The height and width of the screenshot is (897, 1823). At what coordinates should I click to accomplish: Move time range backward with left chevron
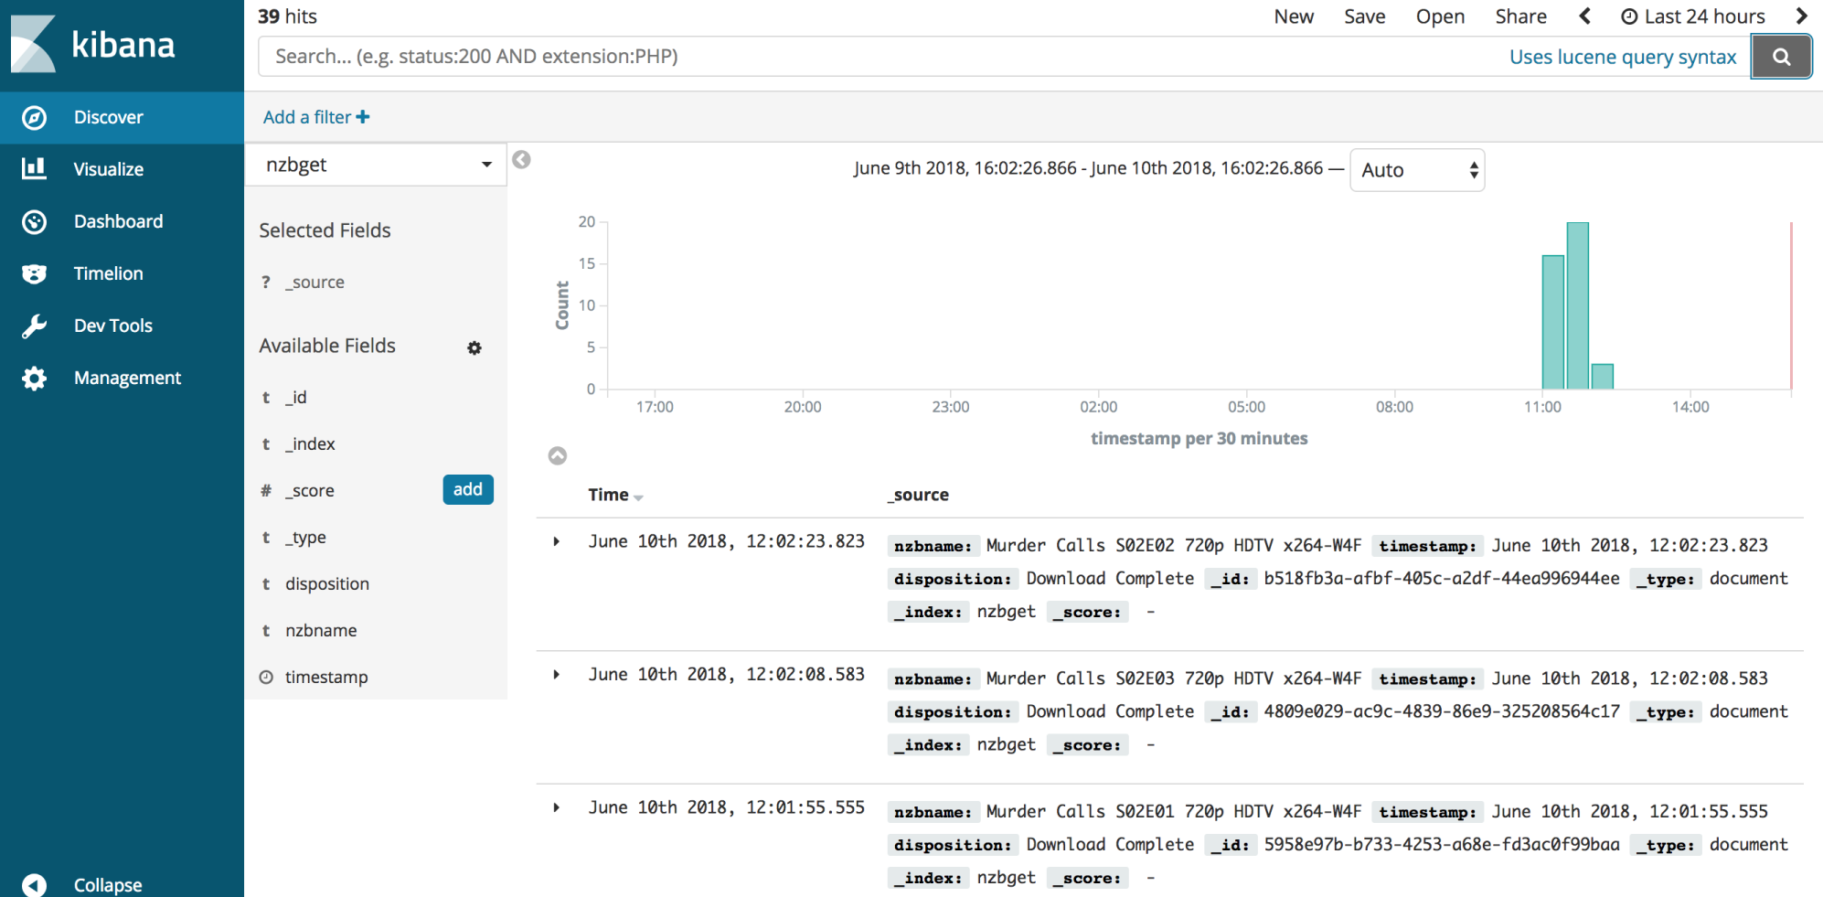point(1585,16)
